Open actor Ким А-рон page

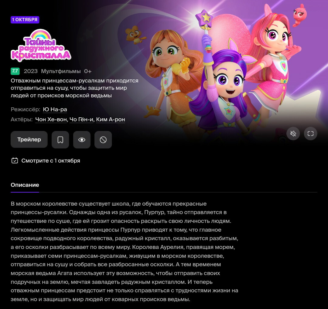point(111,119)
